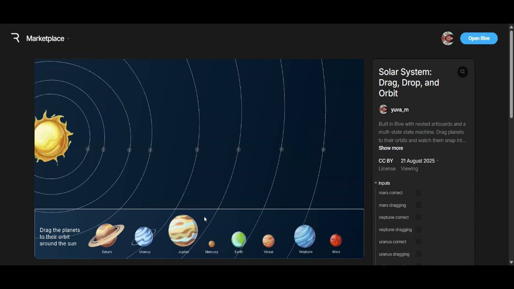Select the Uranus planet
Viewport: 514px width, 289px height.
point(144,237)
